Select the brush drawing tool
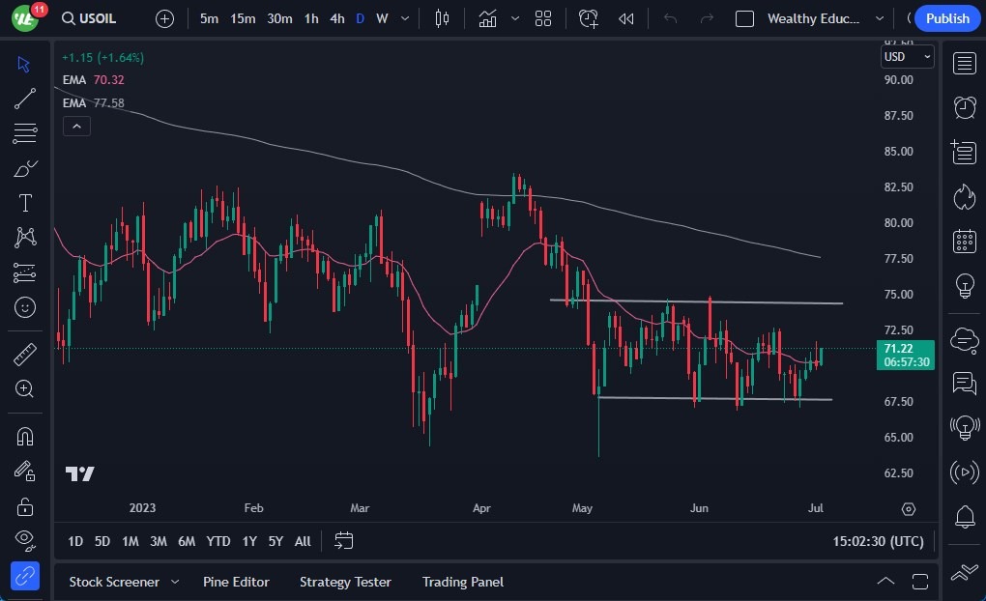Image resolution: width=986 pixels, height=601 pixels. pyautogui.click(x=25, y=168)
